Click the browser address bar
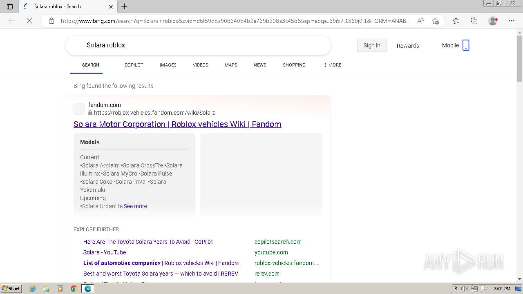The height and width of the screenshot is (294, 523). coord(235,21)
